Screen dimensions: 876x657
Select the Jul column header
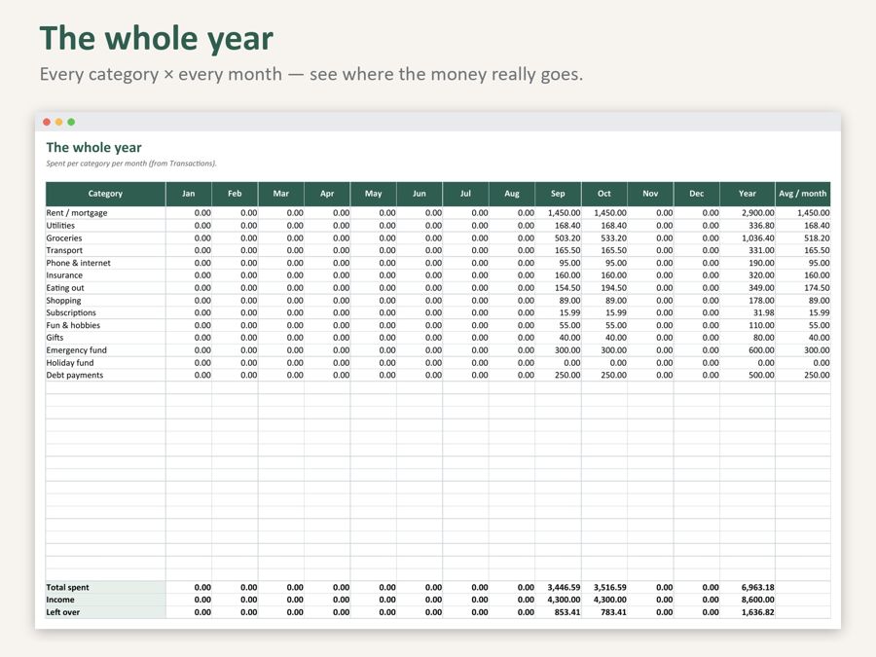tap(466, 194)
